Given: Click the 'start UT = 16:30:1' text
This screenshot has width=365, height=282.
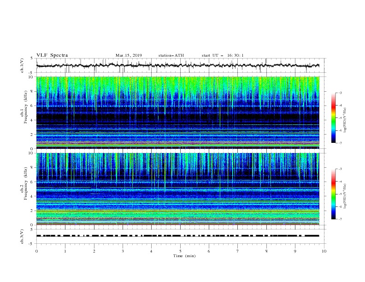Looking at the screenshot, I should click(223, 55).
